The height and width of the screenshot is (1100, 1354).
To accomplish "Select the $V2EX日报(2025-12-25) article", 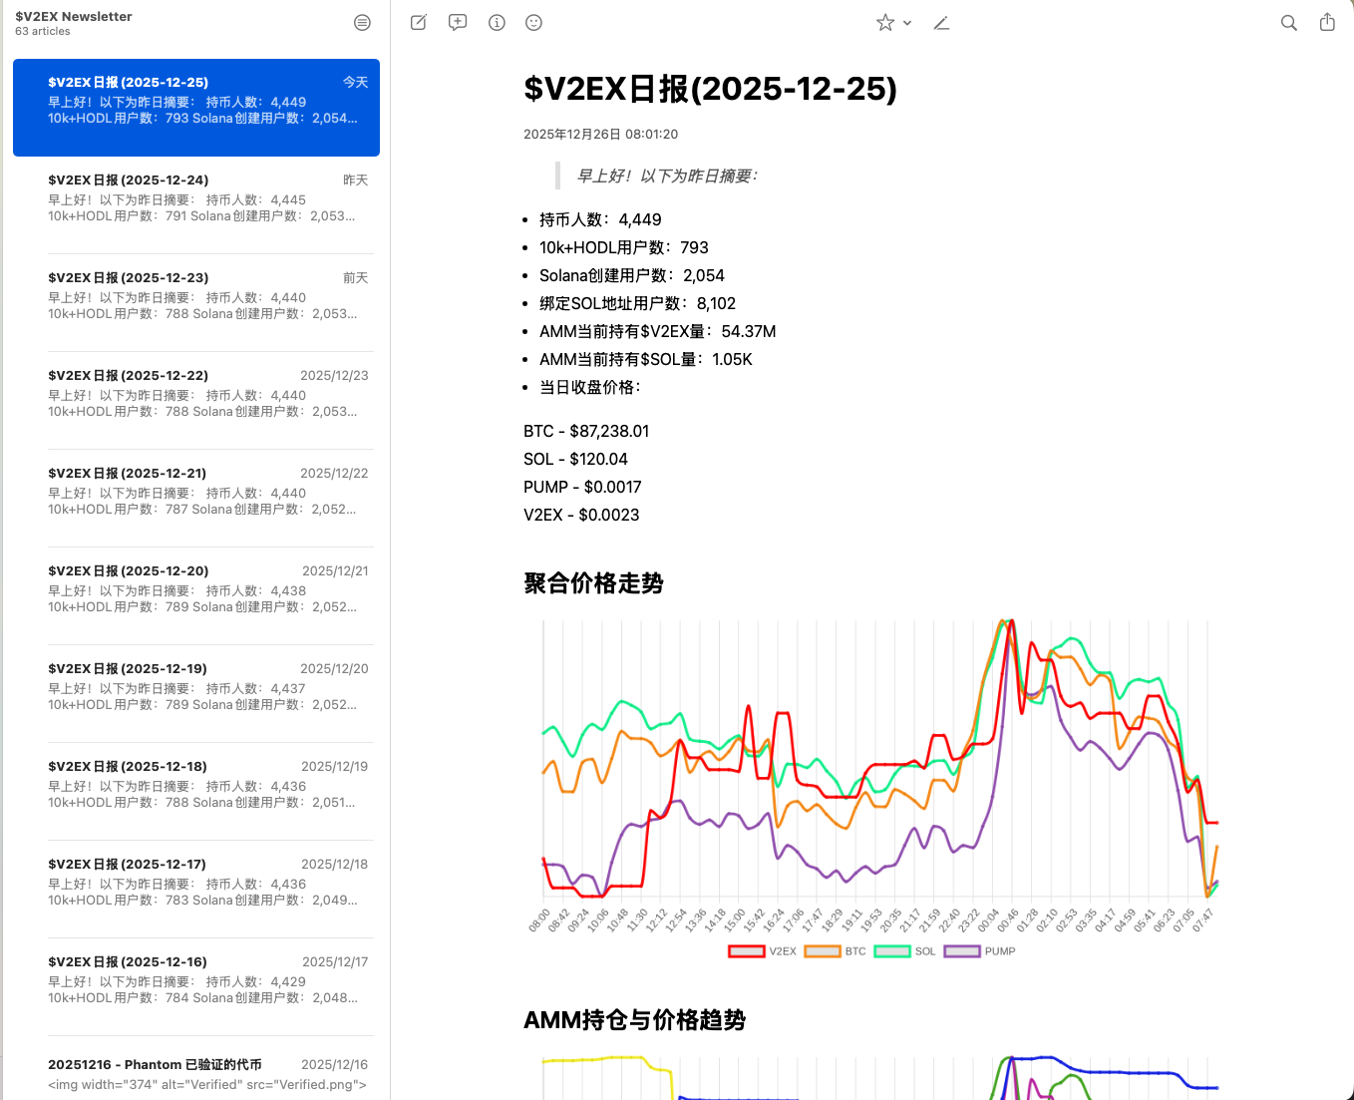I will (196, 108).
